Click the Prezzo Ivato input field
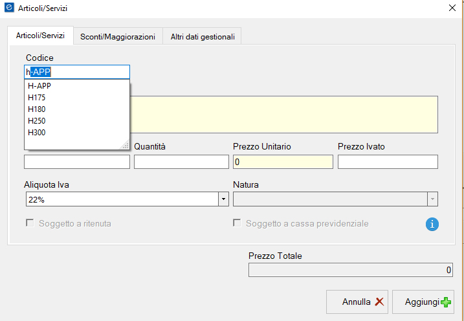 click(x=388, y=162)
